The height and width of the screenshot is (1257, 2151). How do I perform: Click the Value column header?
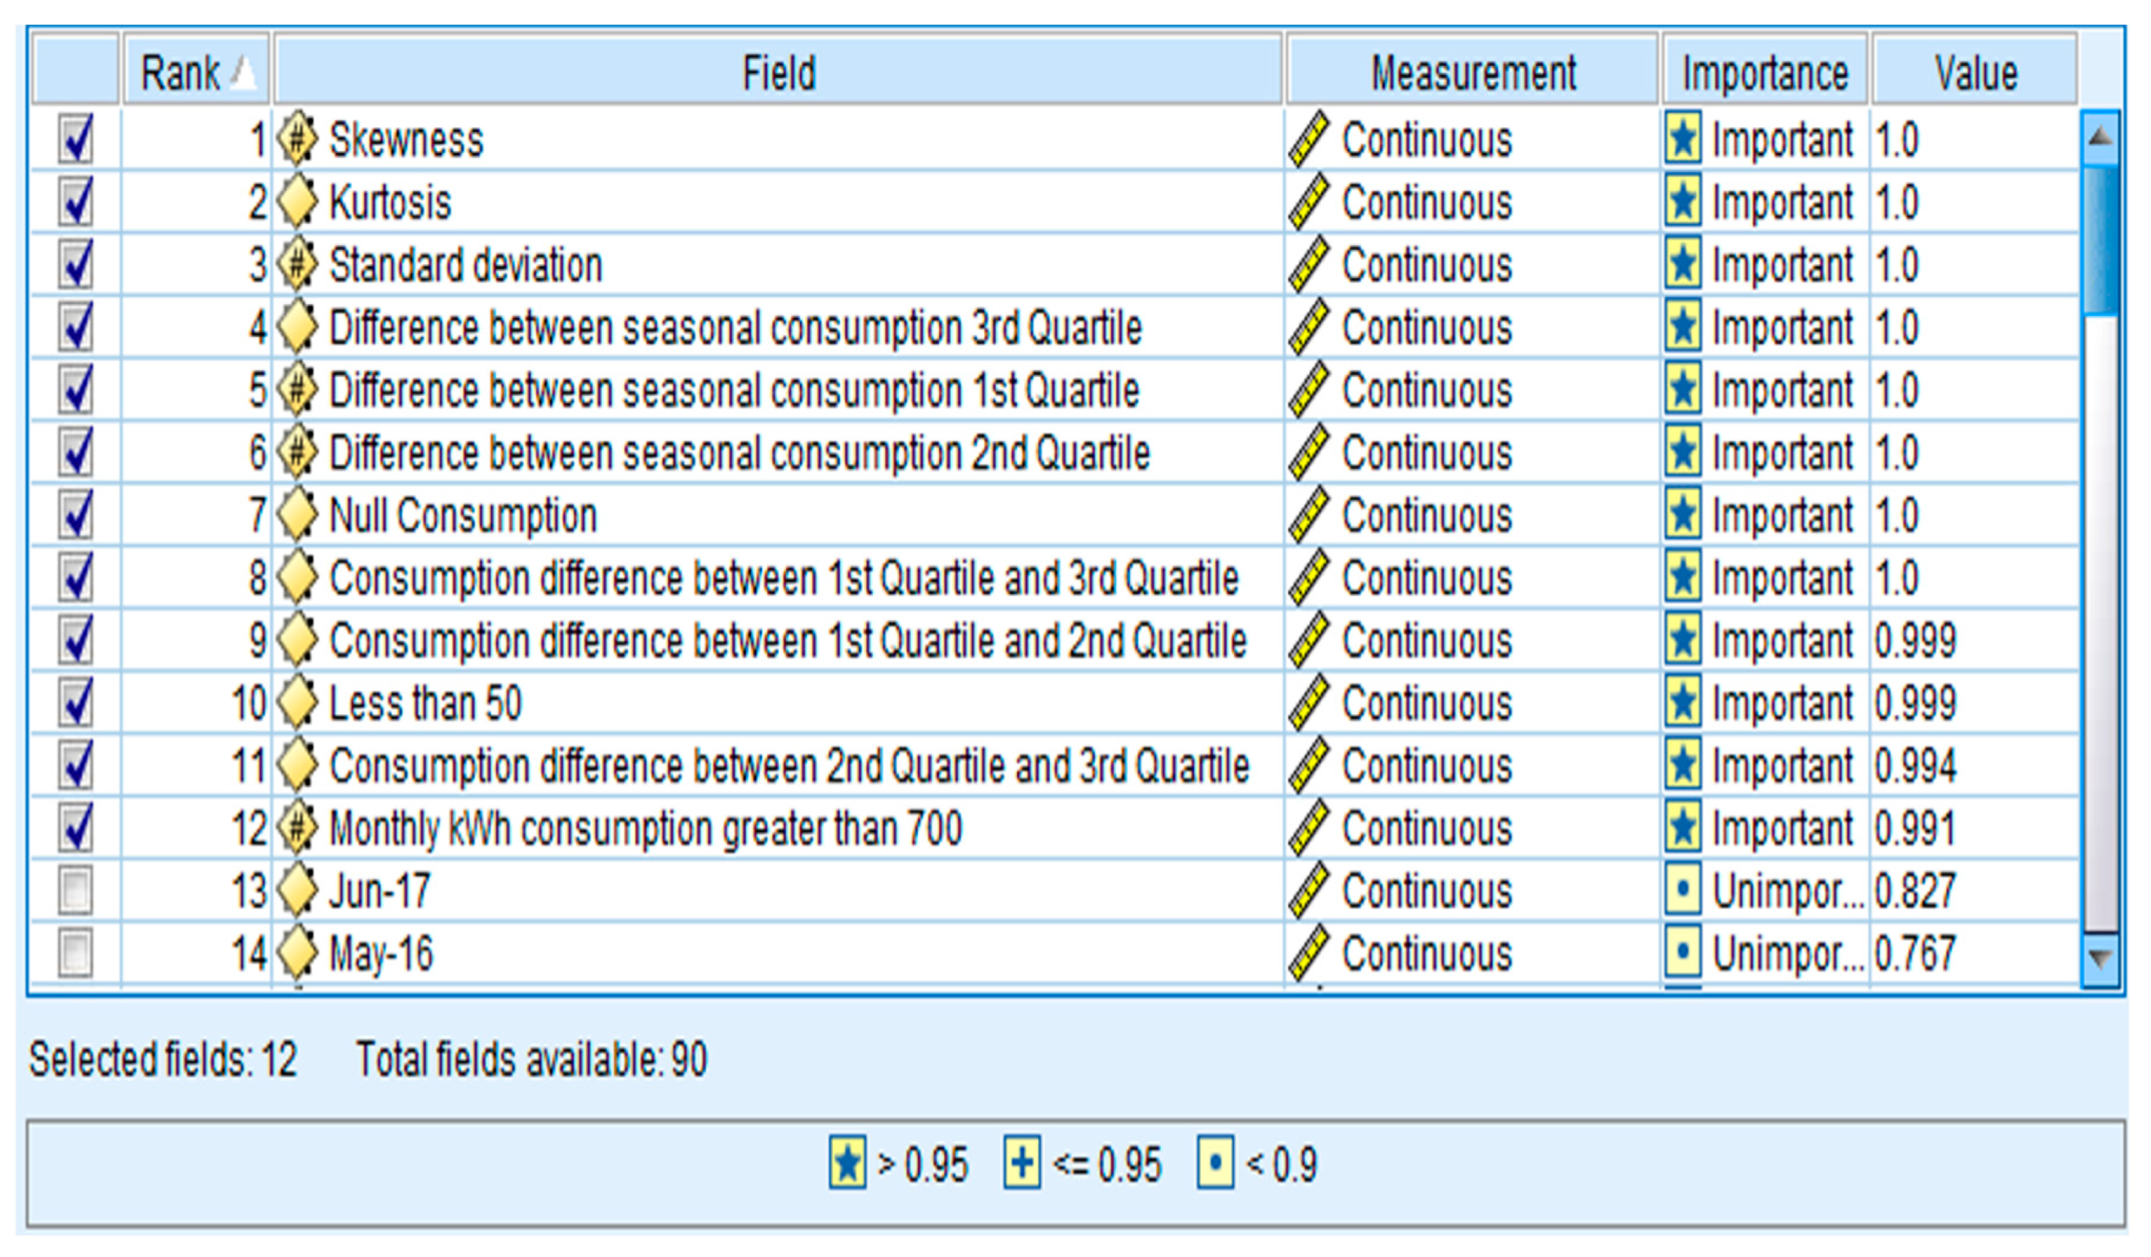1975,72
